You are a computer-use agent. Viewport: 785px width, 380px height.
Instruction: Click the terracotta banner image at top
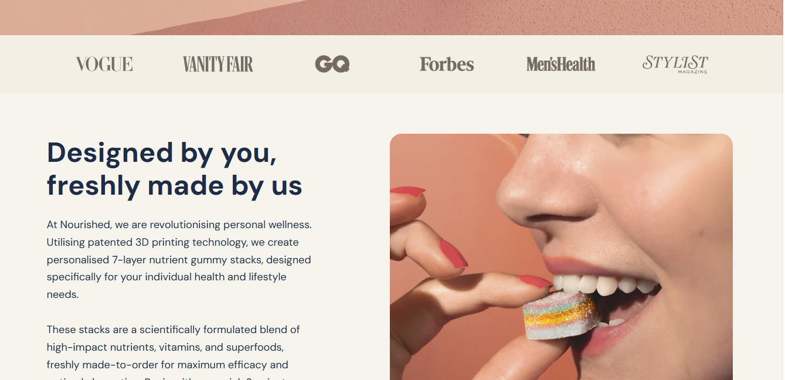point(392,18)
